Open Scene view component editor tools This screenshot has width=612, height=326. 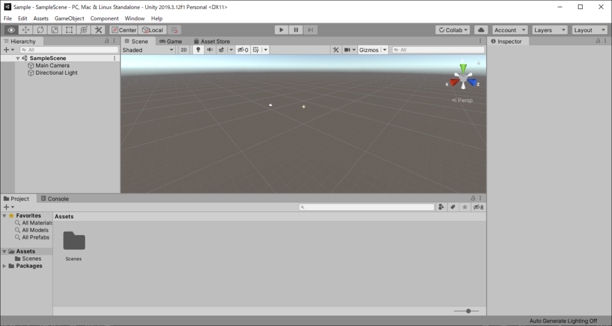(336, 50)
